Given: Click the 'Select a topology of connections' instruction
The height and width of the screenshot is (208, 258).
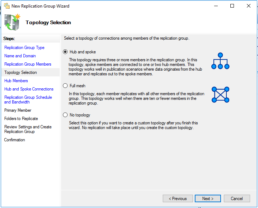Looking at the screenshot, I should pyautogui.click(x=126, y=38).
